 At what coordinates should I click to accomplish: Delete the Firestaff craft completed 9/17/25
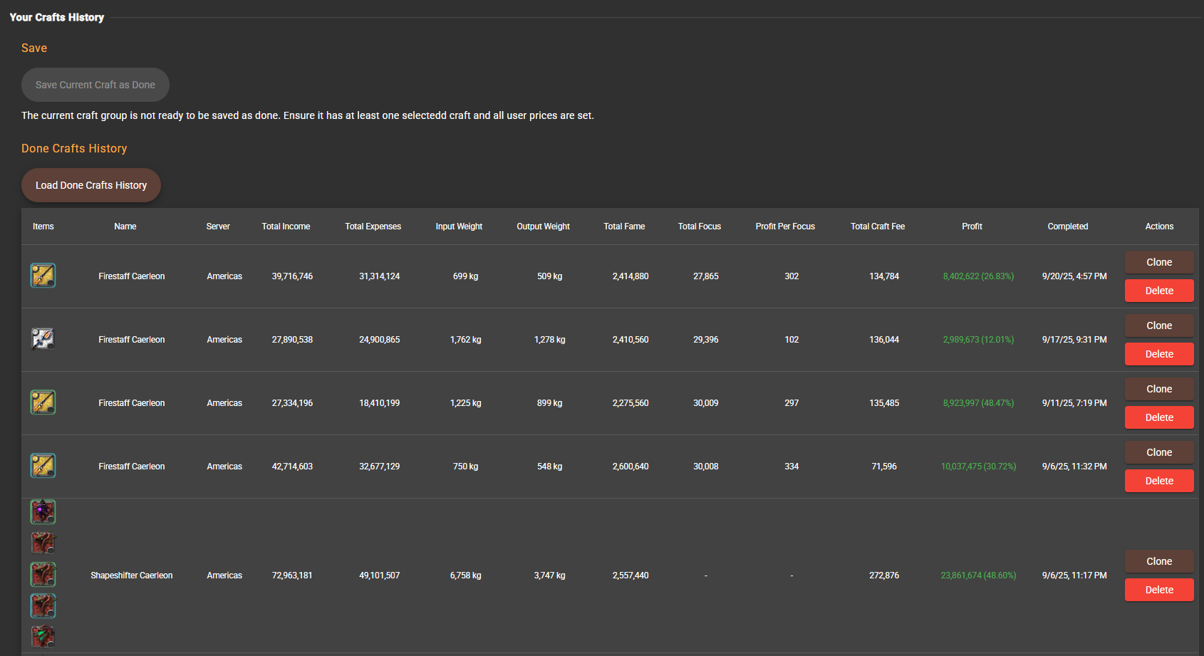(1158, 354)
